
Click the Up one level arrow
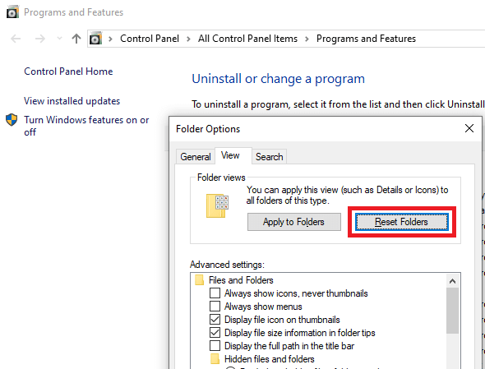tap(76, 39)
